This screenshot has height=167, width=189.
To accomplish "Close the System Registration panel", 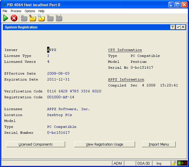I will pyautogui.click(x=183, y=27).
